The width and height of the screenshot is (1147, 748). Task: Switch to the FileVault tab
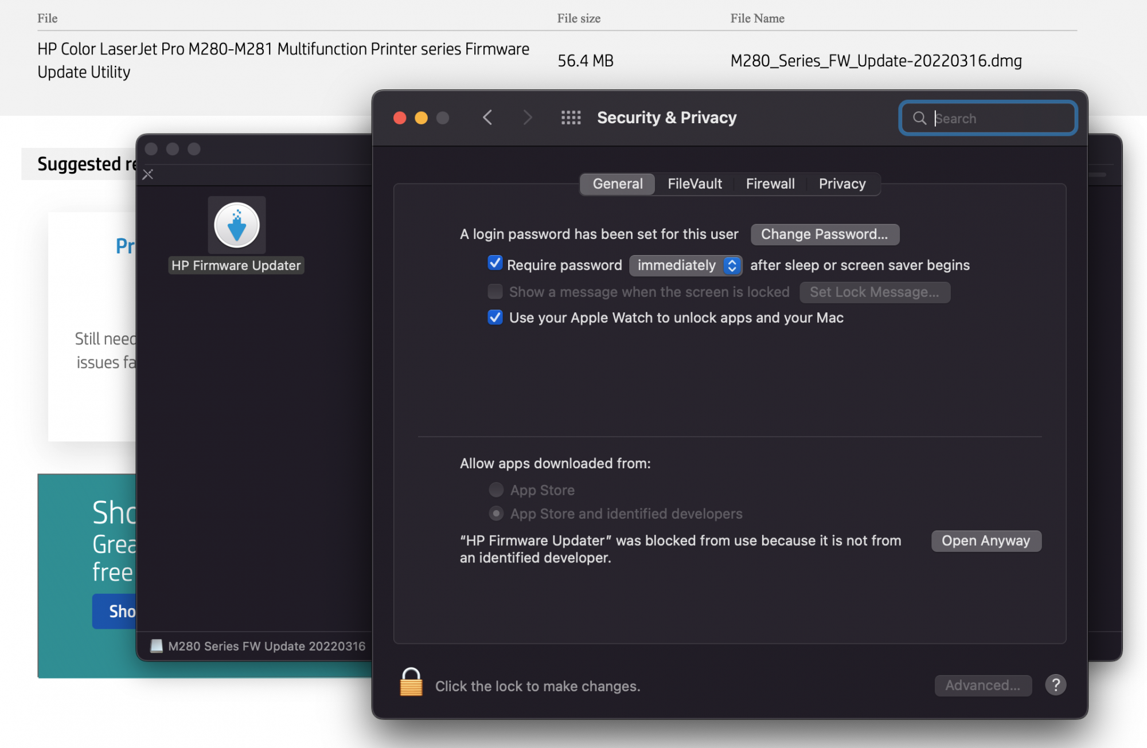coord(695,184)
